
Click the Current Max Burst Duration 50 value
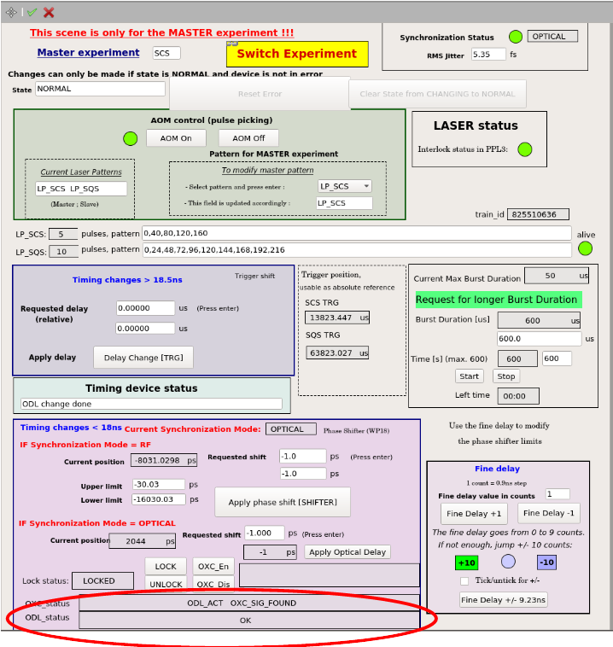557,276
